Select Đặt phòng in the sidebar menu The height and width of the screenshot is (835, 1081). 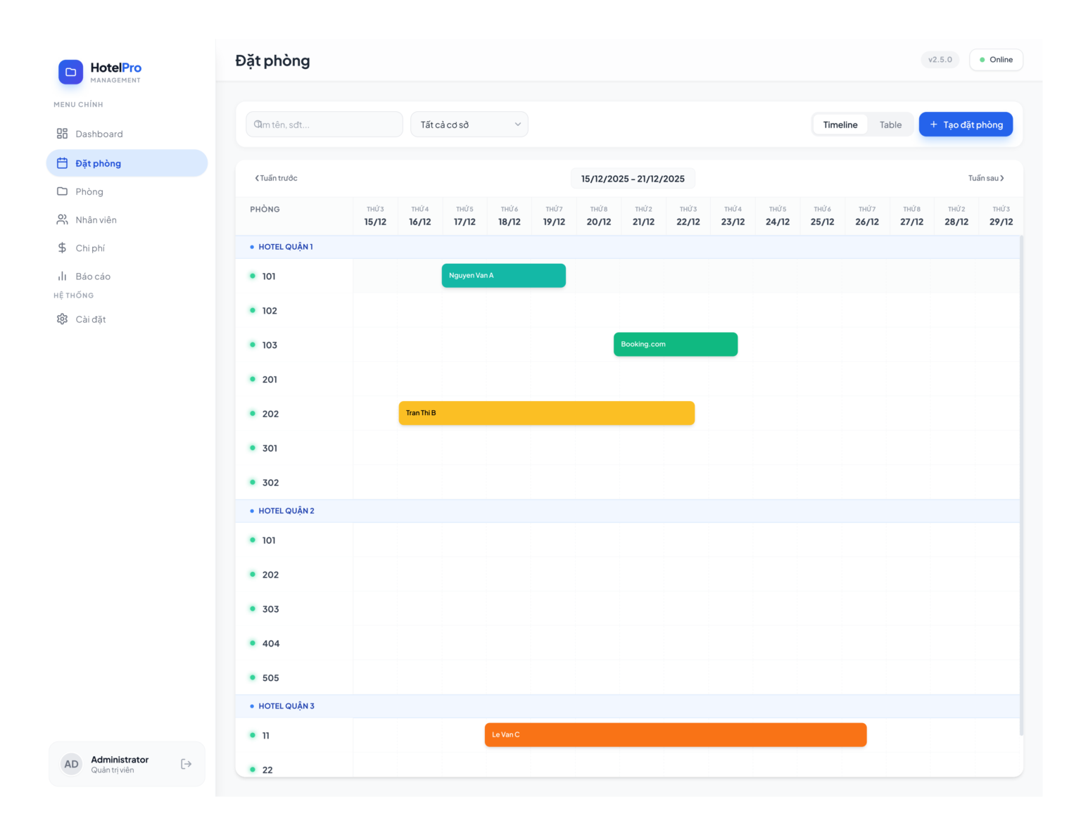click(x=127, y=163)
